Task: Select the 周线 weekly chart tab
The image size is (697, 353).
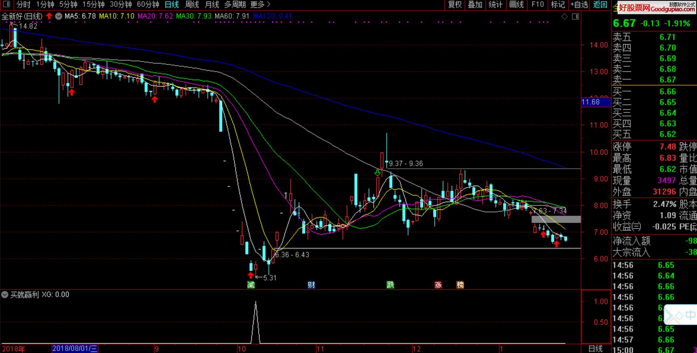Action: (x=192, y=5)
